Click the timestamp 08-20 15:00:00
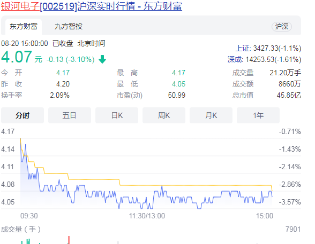 click(x=25, y=43)
